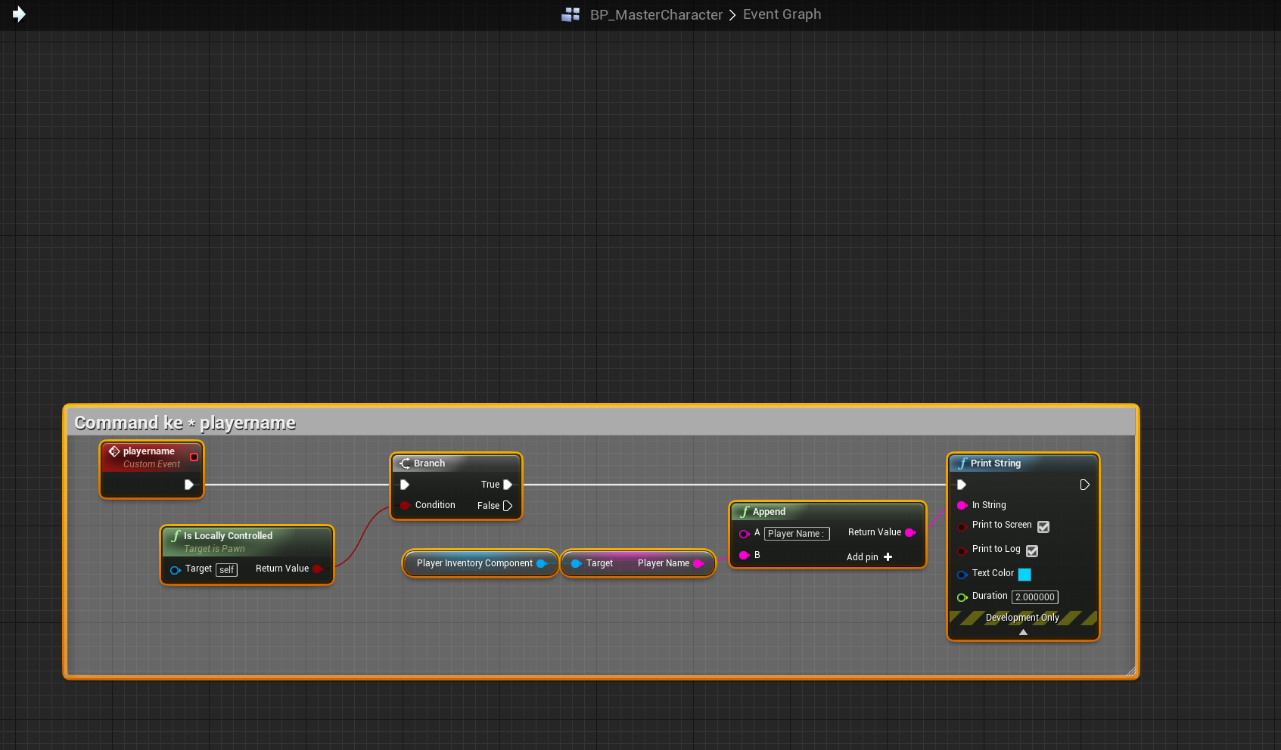This screenshot has height=750, width=1281.
Task: Click the Branch node's False output pin
Action: (x=508, y=506)
